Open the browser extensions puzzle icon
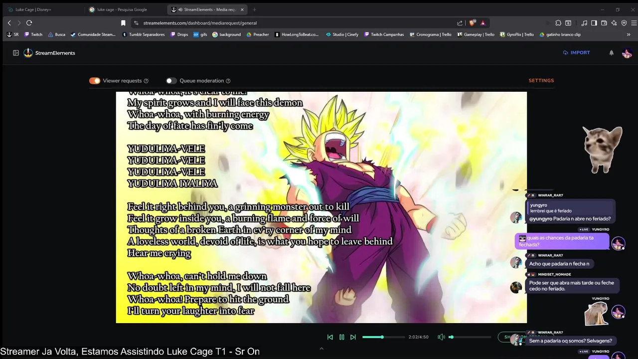This screenshot has width=638, height=359. pyautogui.click(x=558, y=23)
